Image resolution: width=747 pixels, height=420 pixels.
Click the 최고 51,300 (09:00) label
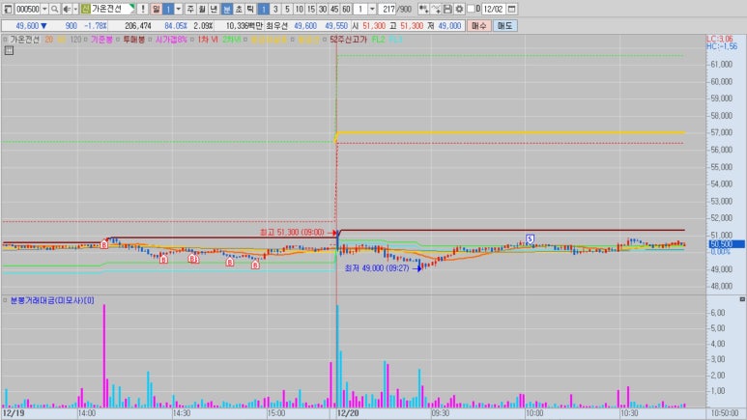(292, 233)
